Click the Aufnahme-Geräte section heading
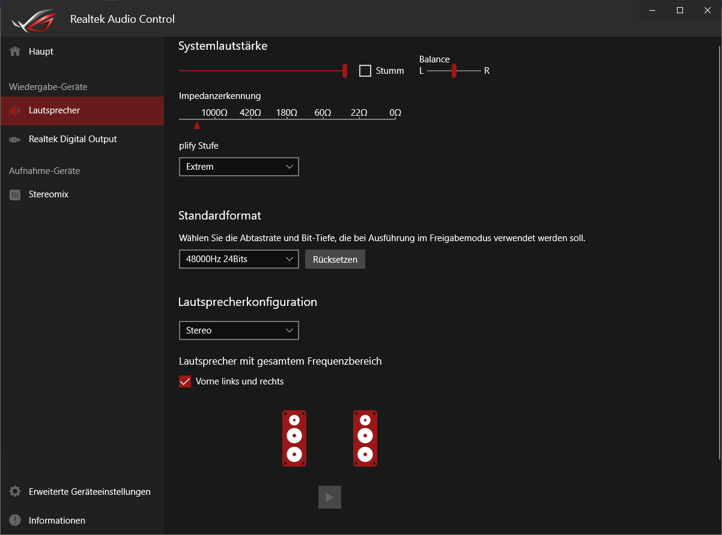Image resolution: width=722 pixels, height=535 pixels. (44, 171)
